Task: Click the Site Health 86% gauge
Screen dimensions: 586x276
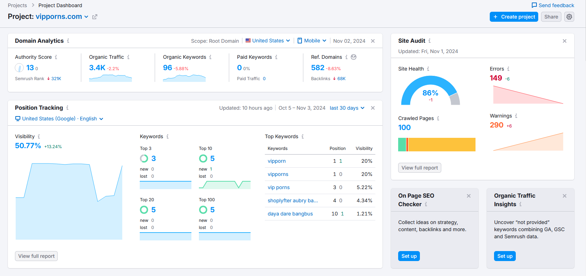Action: 431,90
